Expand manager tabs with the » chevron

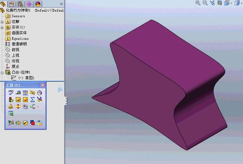pos(61,4)
